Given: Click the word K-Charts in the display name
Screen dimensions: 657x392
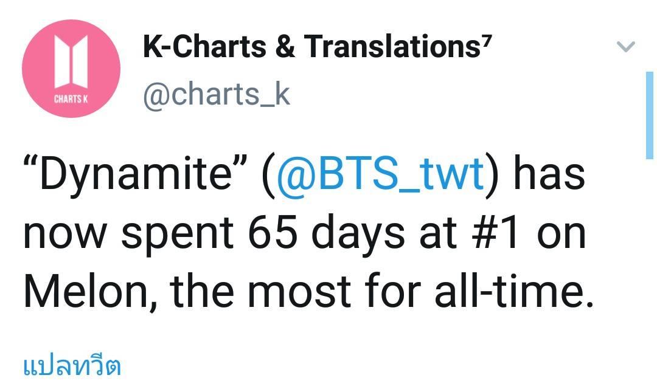Looking at the screenshot, I should pyautogui.click(x=204, y=46).
